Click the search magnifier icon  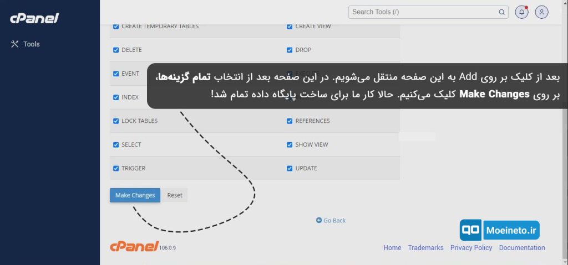pyautogui.click(x=501, y=12)
